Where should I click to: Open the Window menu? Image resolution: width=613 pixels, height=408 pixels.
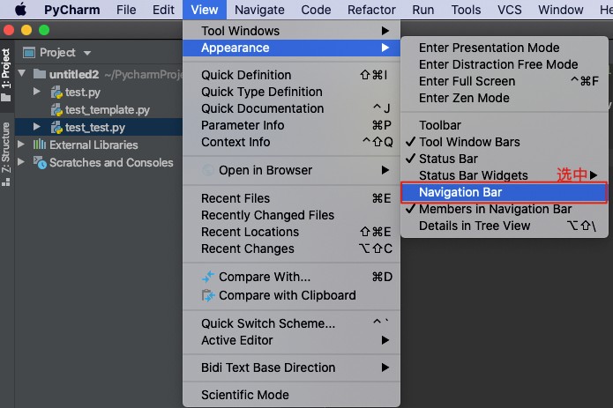click(561, 10)
